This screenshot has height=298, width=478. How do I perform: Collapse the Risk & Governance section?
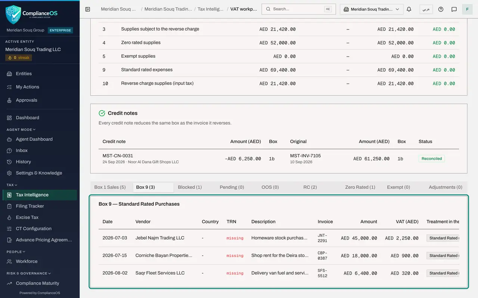[28, 273]
